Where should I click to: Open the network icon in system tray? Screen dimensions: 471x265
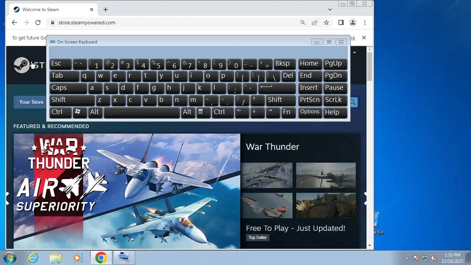click(425, 258)
